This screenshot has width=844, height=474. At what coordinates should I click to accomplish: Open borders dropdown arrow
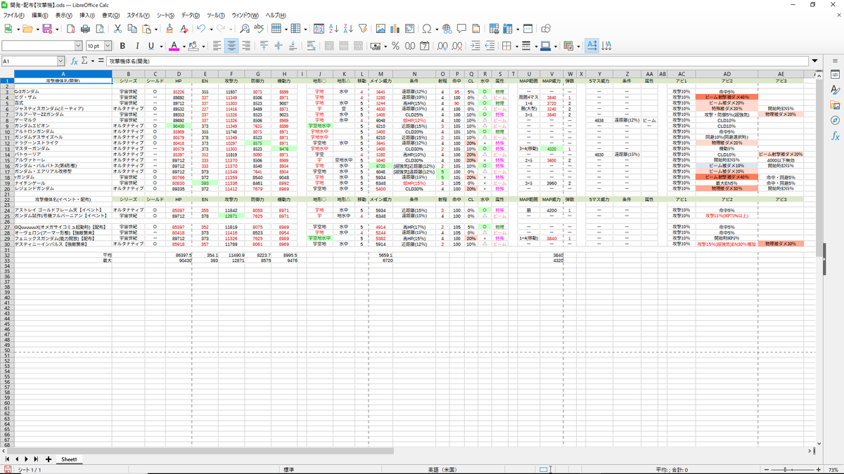516,46
